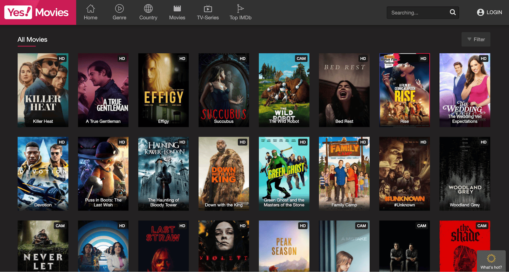Click HD badge on Effigy poster
The image size is (509, 272).
click(x=182, y=59)
